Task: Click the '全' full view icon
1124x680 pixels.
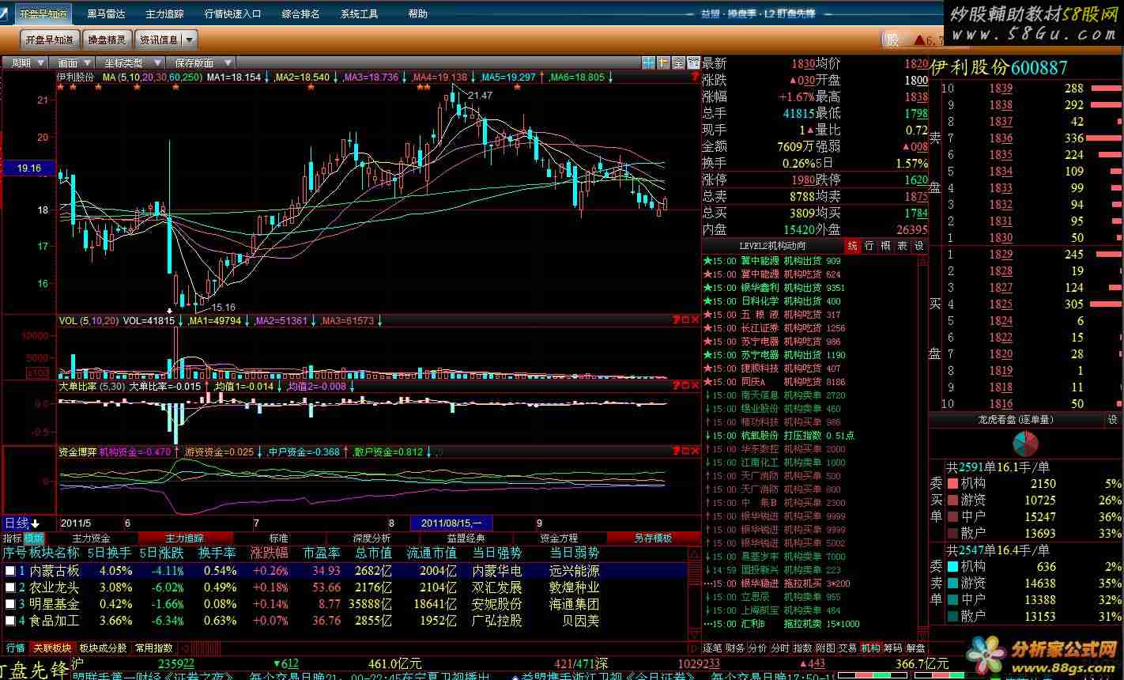Action: point(678,62)
